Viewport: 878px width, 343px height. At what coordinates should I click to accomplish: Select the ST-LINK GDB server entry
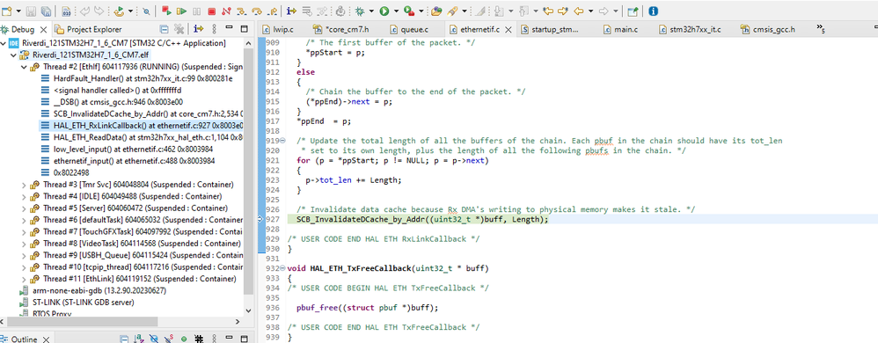pos(77,303)
